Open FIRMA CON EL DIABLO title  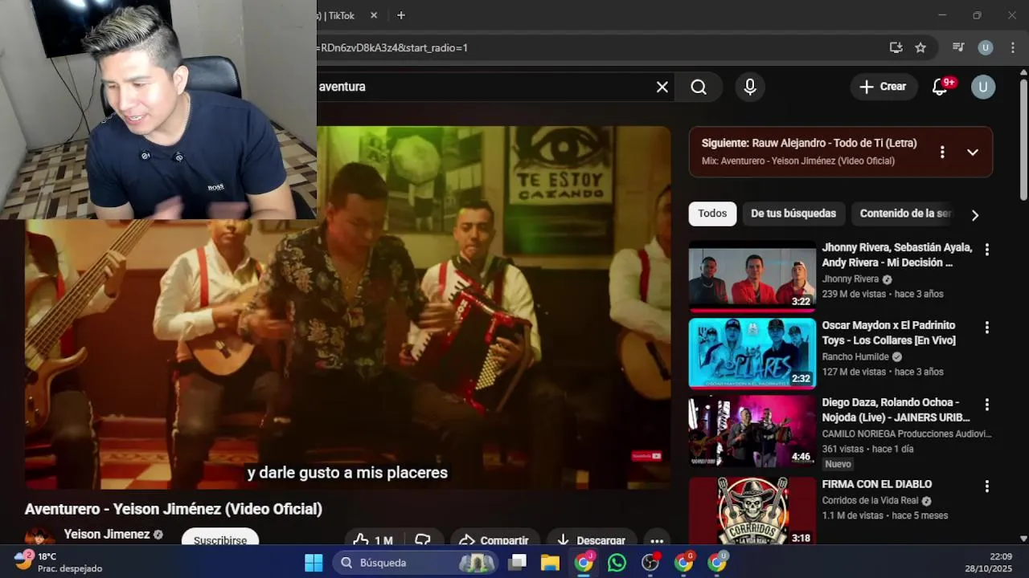(x=877, y=484)
